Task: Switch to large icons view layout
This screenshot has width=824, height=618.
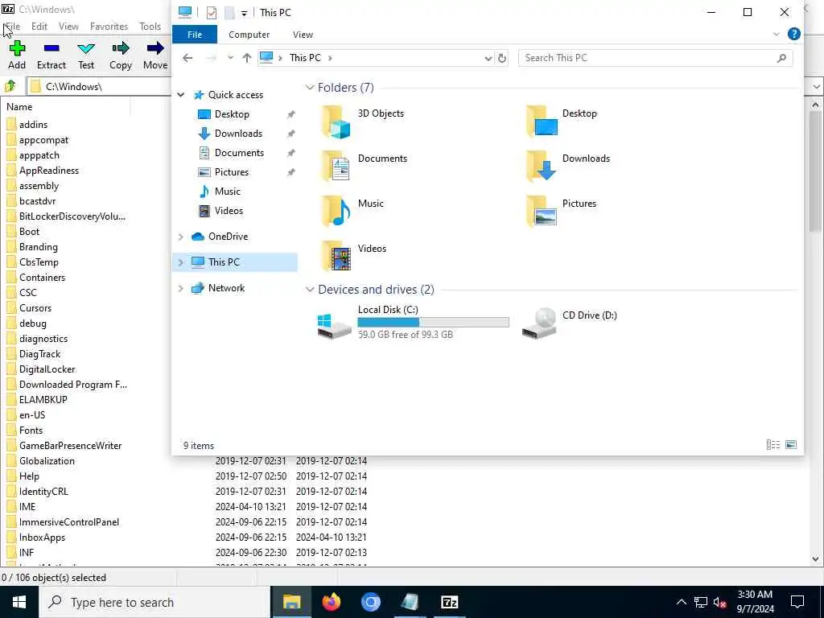Action: (791, 445)
